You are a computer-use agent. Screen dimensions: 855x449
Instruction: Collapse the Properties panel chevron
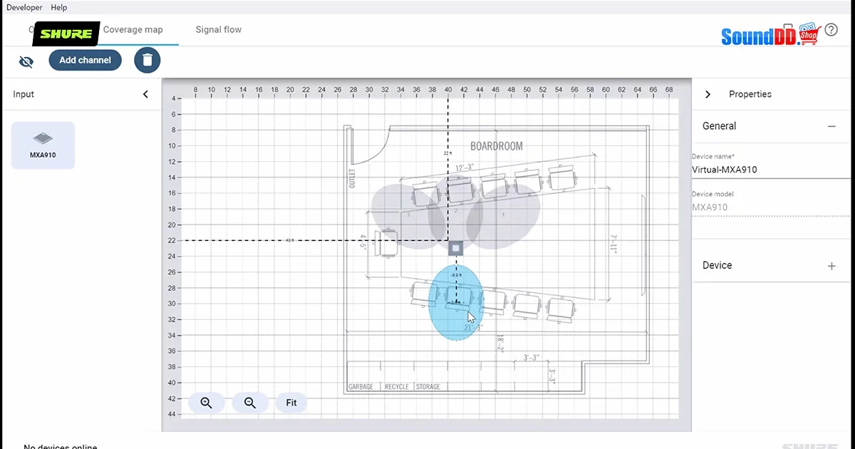(708, 94)
